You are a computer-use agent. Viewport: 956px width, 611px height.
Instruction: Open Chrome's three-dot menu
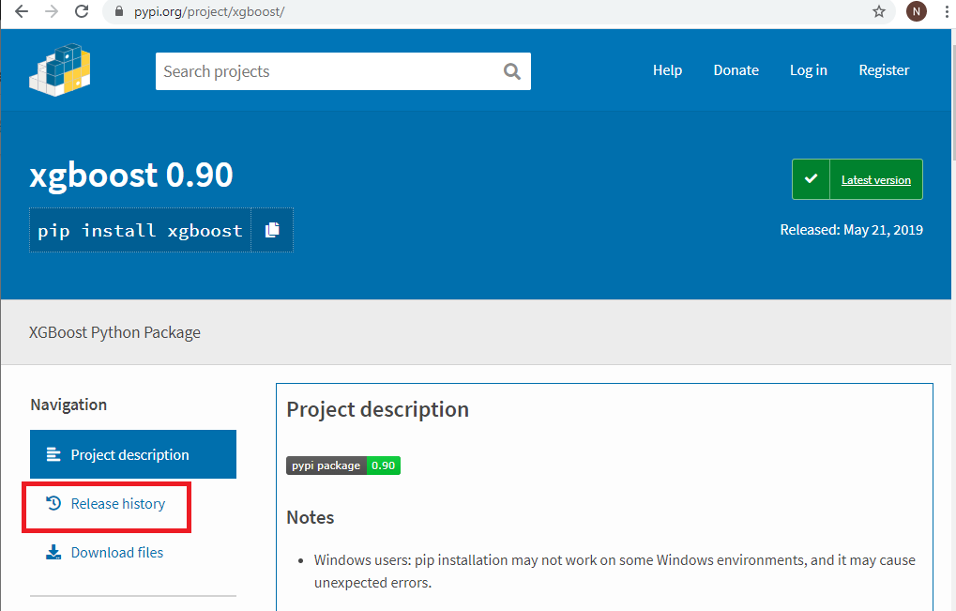(946, 12)
